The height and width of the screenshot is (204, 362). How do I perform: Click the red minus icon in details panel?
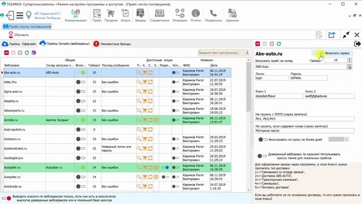(x=258, y=44)
